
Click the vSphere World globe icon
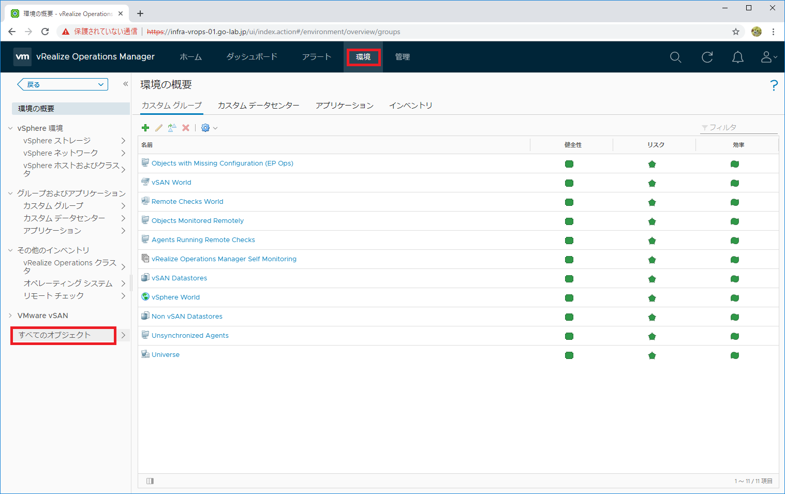145,297
